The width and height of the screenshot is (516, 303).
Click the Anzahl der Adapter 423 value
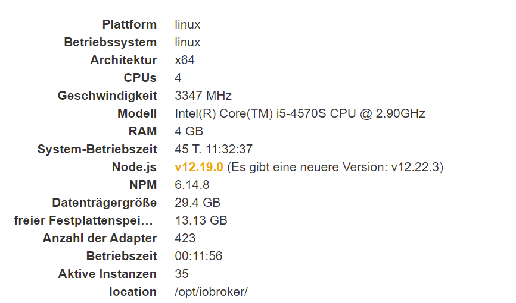(185, 238)
